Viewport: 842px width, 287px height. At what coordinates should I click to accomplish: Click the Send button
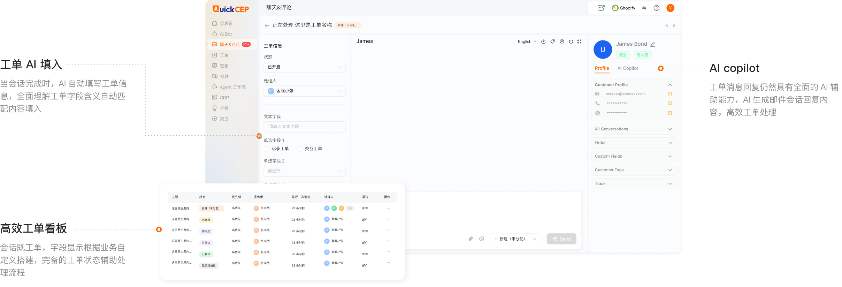561,239
